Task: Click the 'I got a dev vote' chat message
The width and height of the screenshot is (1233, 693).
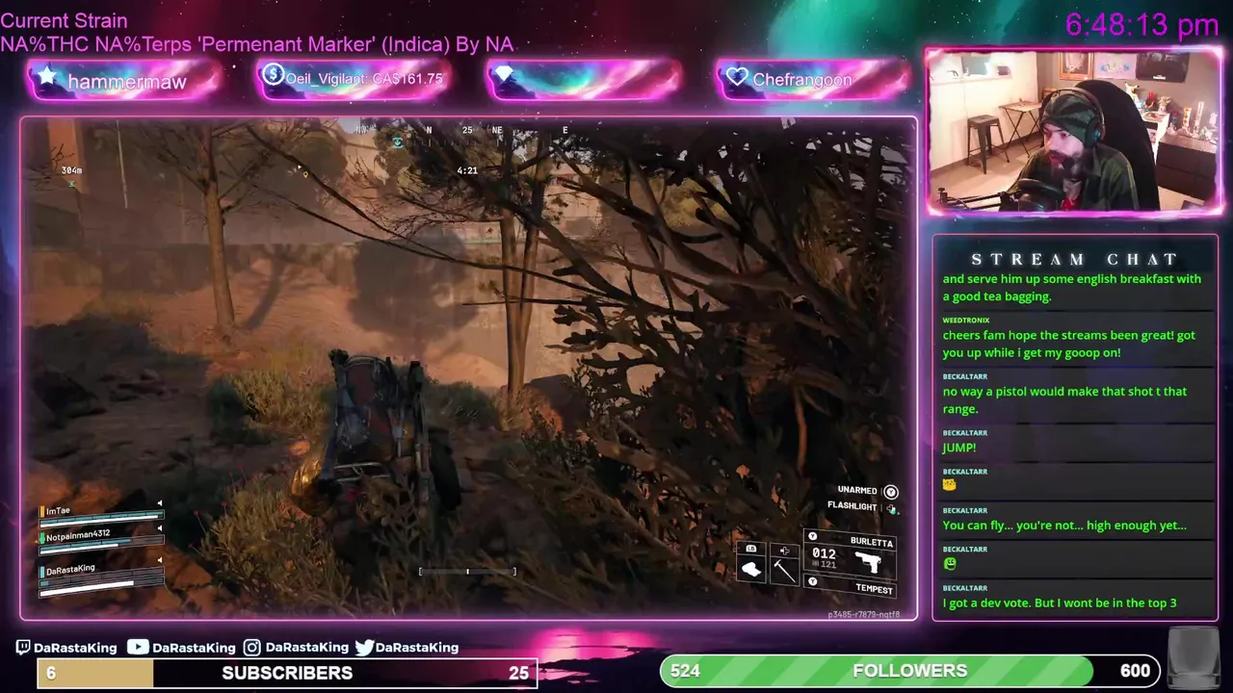Action: pyautogui.click(x=1060, y=603)
